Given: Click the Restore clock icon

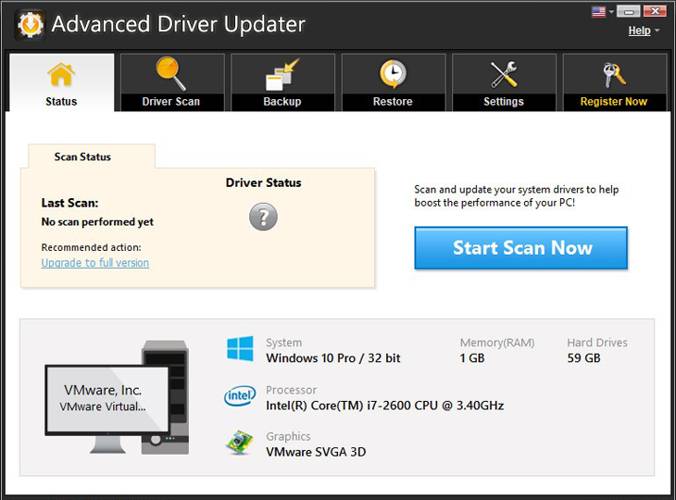Looking at the screenshot, I should 393,74.
